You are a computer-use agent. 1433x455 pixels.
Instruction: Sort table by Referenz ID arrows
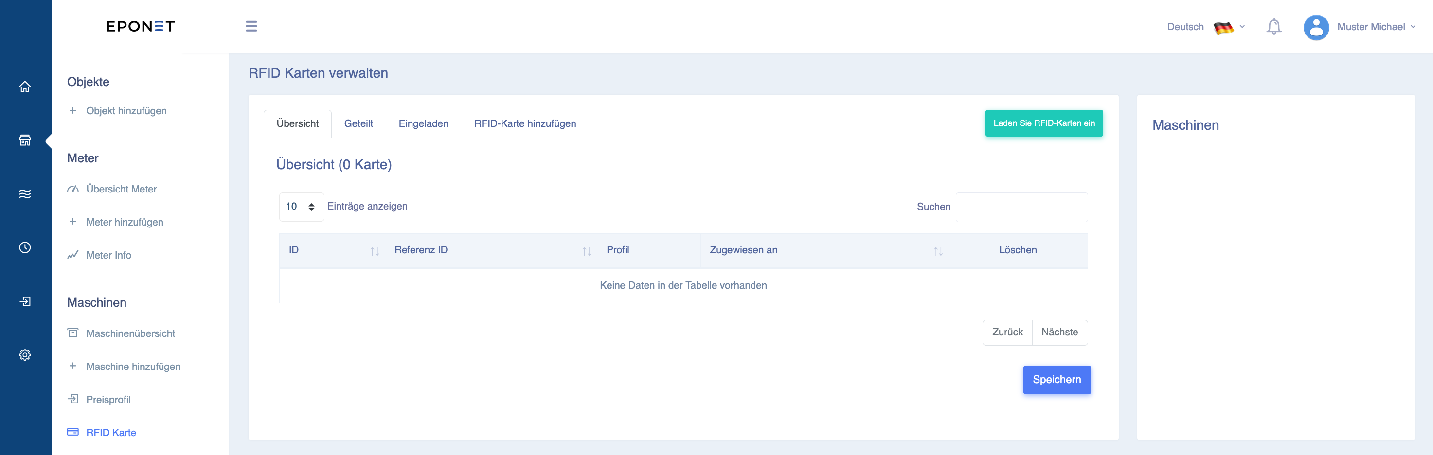tap(587, 251)
